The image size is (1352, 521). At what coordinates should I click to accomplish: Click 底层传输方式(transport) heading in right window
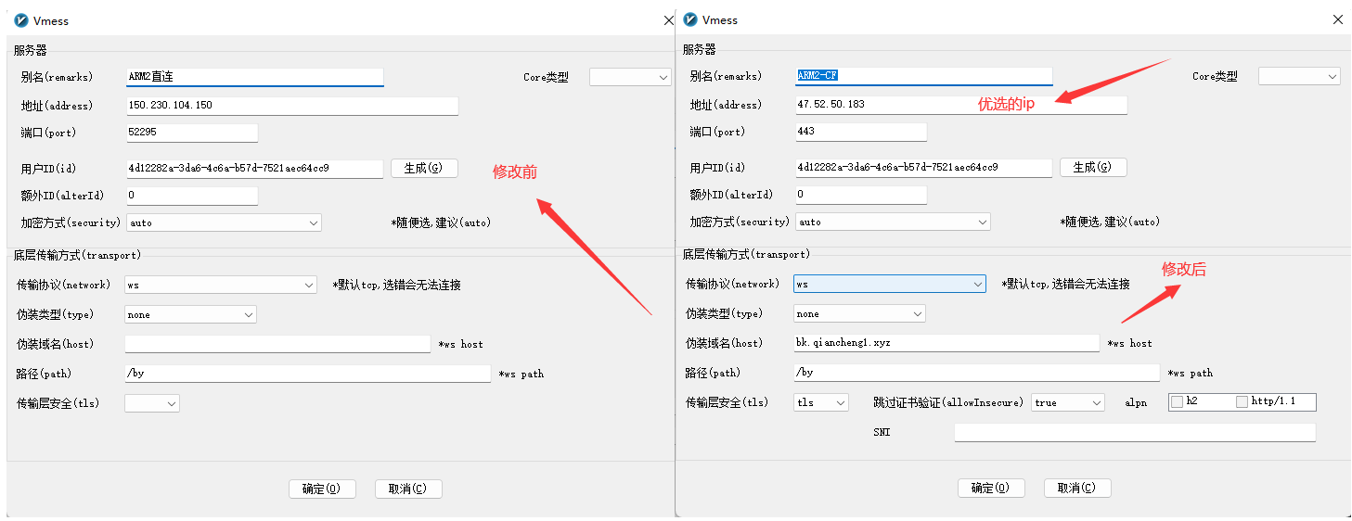[x=746, y=254]
